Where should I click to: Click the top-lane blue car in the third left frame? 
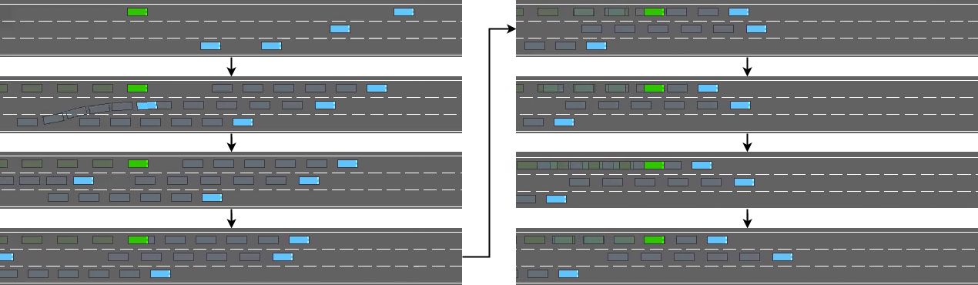[347, 164]
